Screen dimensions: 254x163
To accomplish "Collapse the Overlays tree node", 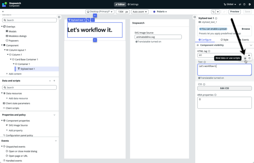I will pos(2,27).
